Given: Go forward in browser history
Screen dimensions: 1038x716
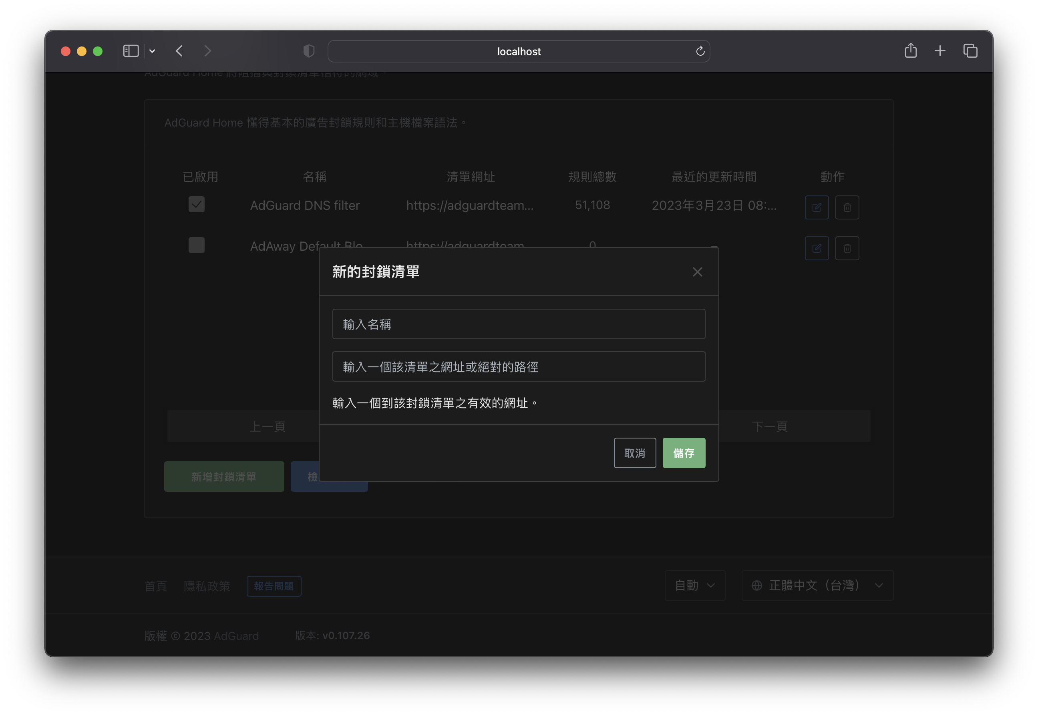Looking at the screenshot, I should (x=207, y=51).
